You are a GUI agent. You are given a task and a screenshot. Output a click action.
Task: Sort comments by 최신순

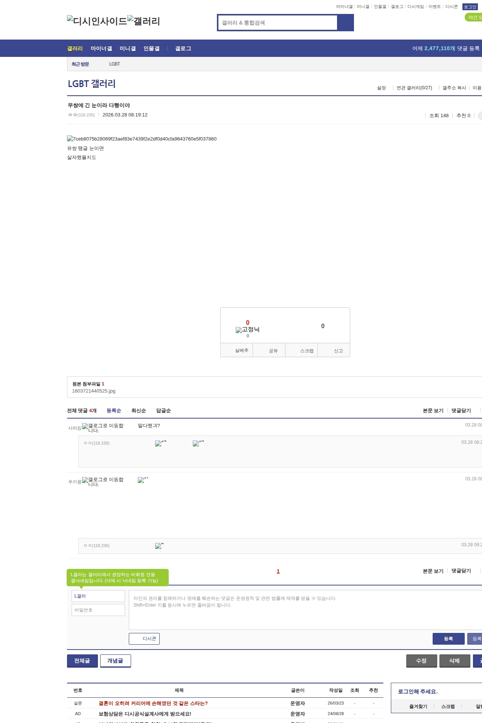[139, 411]
